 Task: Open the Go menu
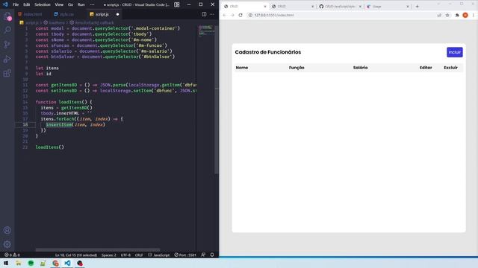pos(70,4)
